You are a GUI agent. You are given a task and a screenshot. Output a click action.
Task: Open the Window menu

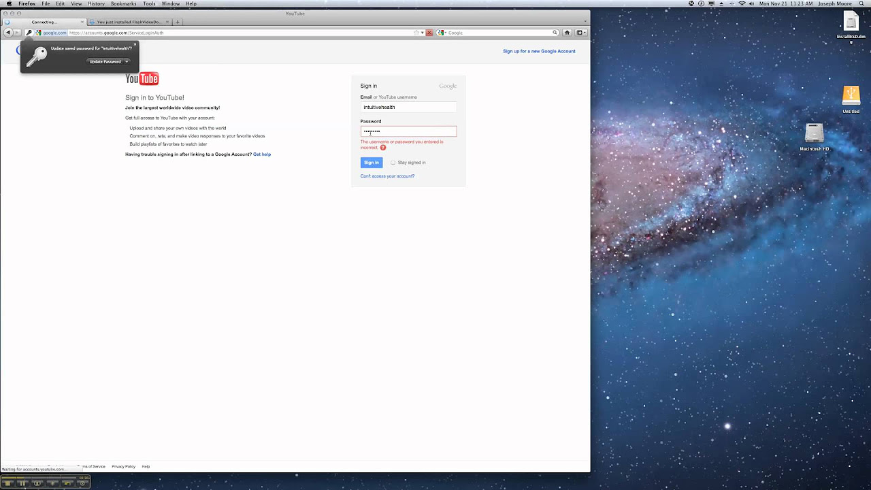[171, 3]
